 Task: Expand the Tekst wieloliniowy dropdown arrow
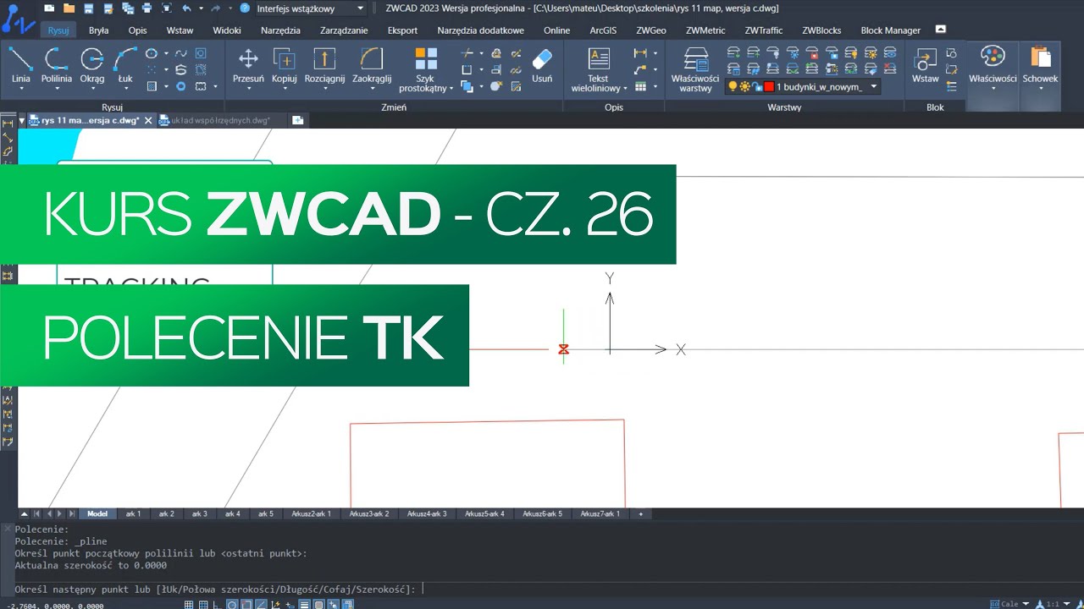tap(625, 88)
